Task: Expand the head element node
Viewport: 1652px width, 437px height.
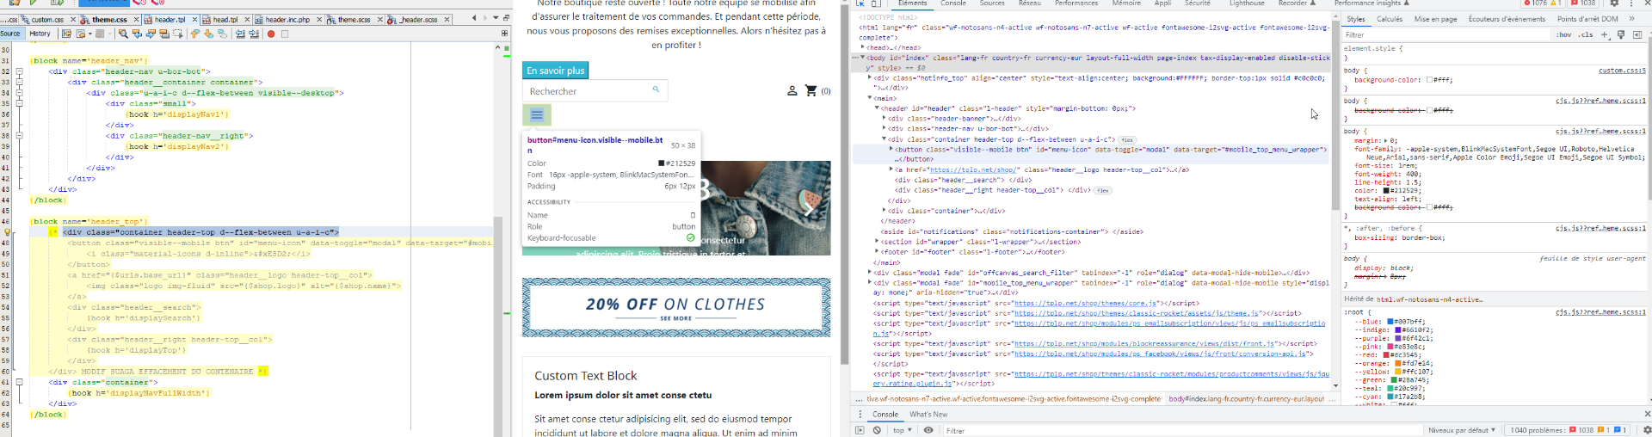Action: (863, 47)
